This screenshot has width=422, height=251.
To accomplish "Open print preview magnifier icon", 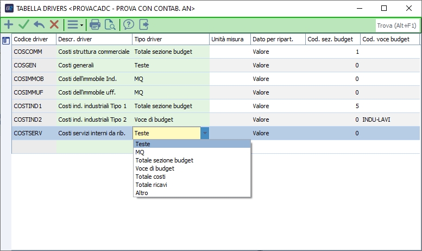I will pos(110,24).
